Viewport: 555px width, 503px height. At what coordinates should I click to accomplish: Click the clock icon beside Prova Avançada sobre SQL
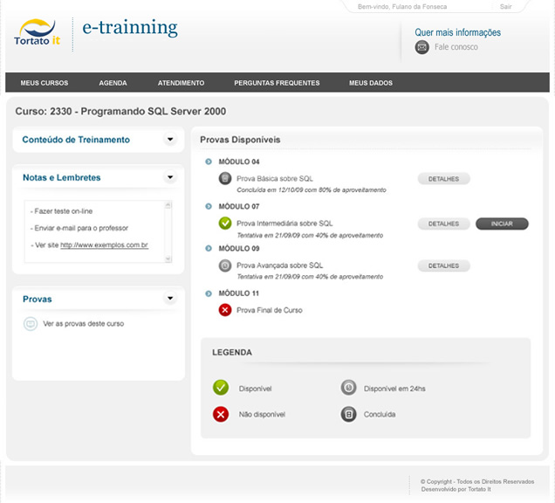click(x=225, y=265)
